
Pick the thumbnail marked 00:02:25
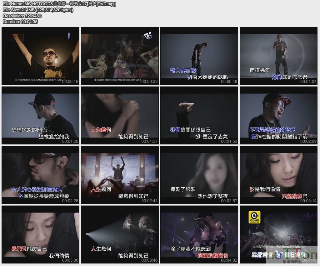pyautogui.click(x=40, y=175)
